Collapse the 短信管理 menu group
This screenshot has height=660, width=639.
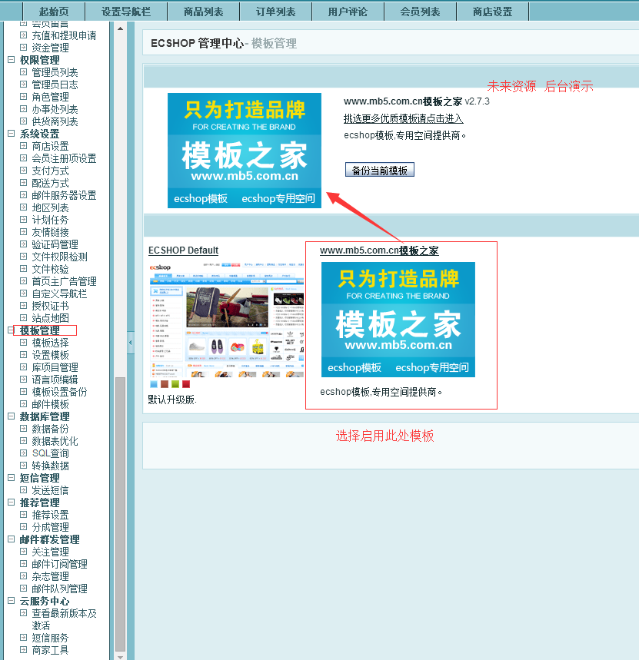12,478
